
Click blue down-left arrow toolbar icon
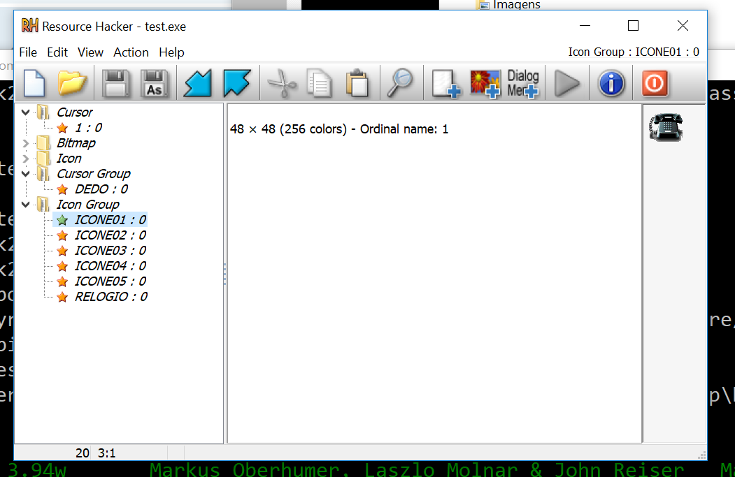(x=198, y=83)
